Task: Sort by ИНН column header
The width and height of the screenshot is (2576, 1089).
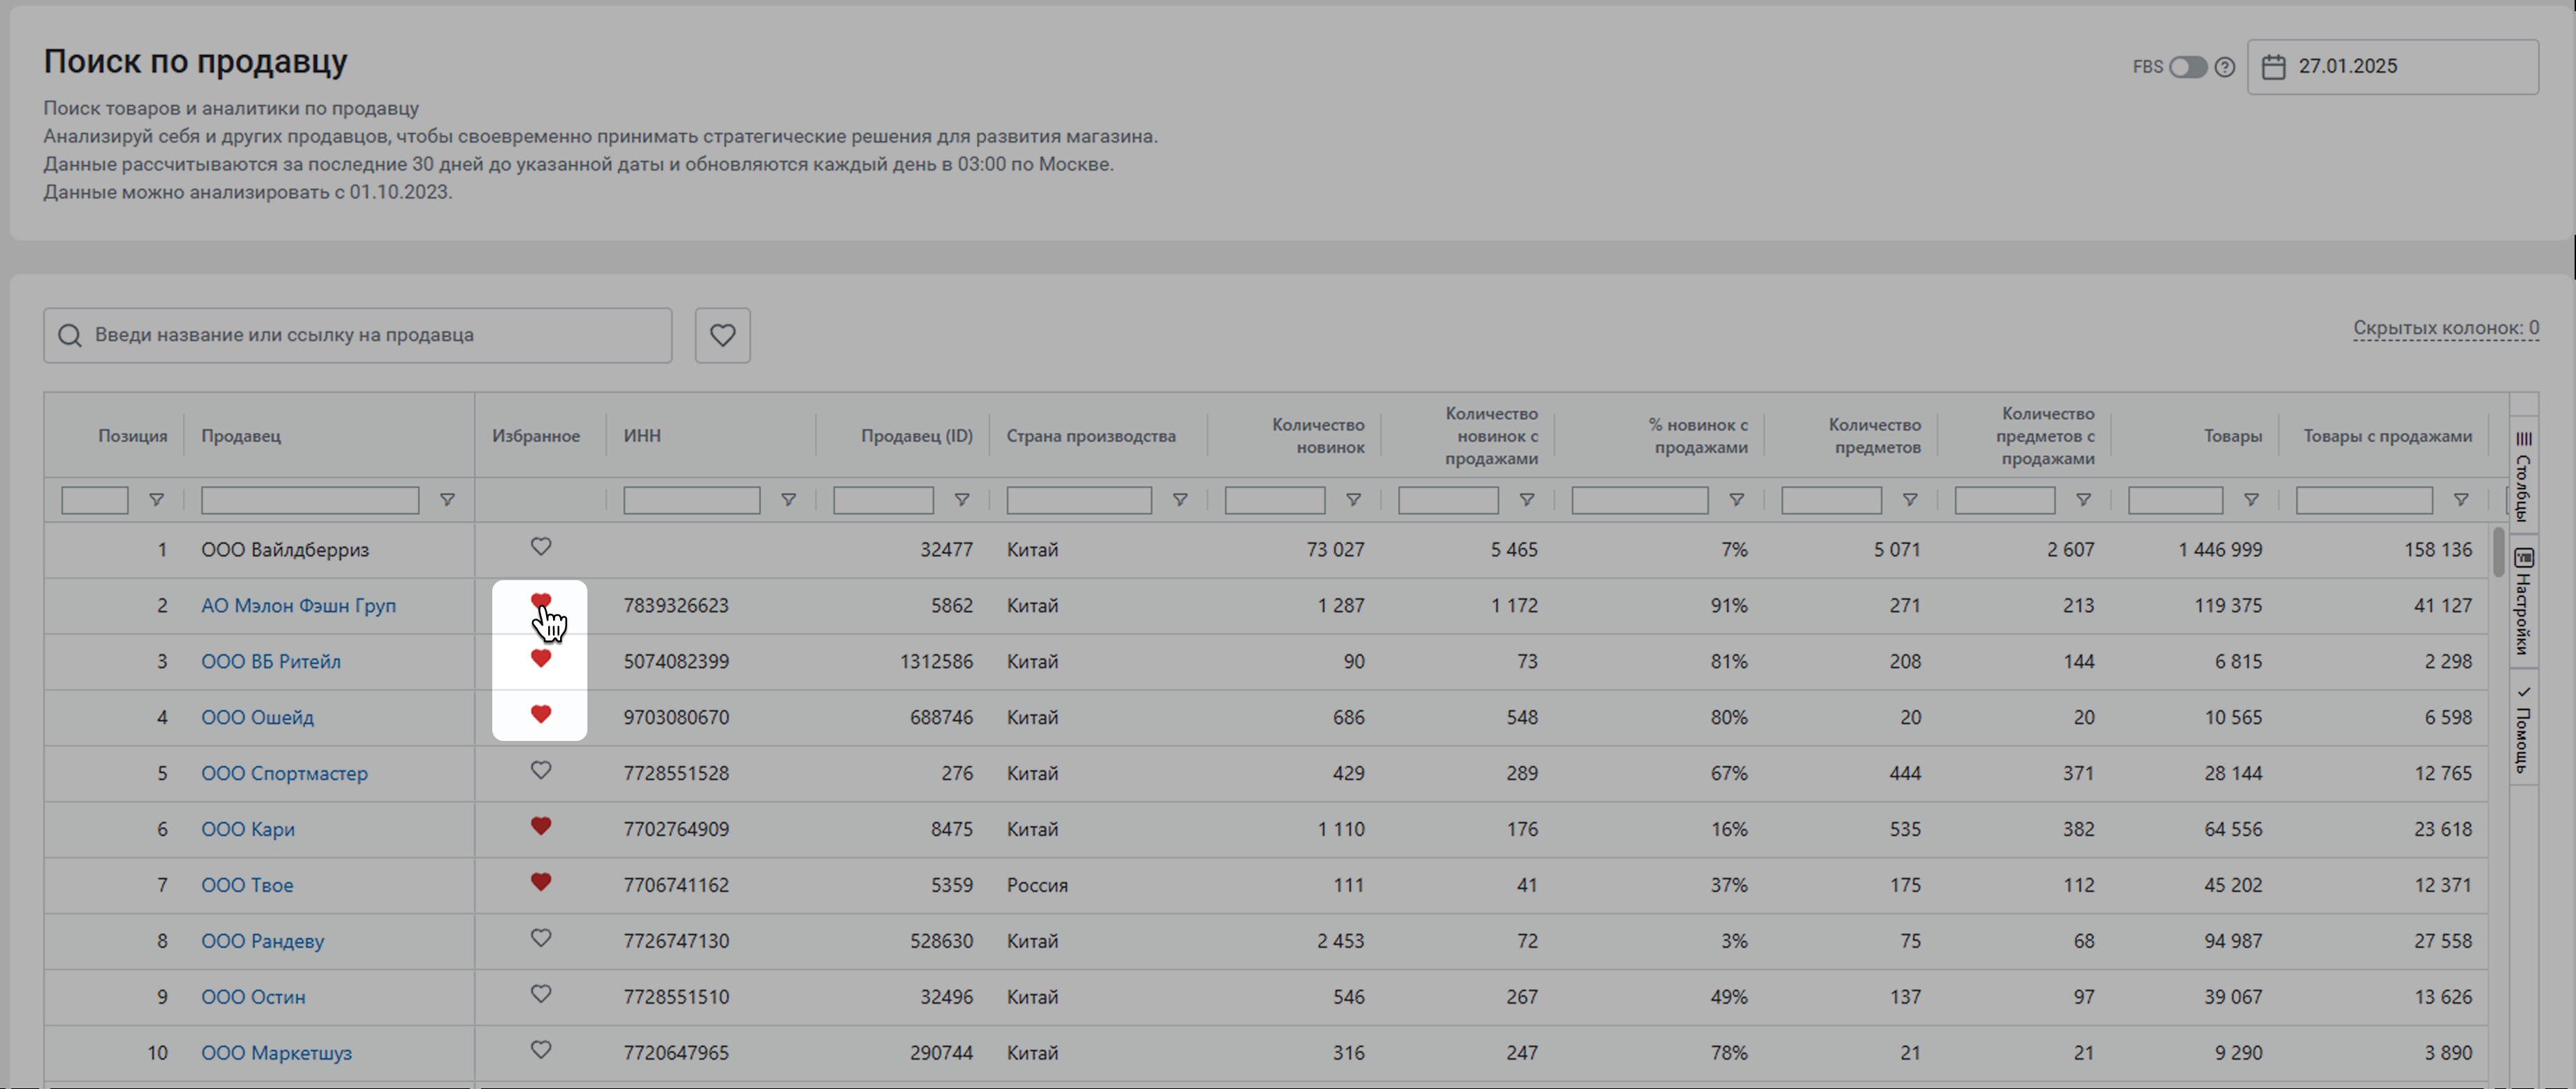Action: pyautogui.click(x=642, y=436)
